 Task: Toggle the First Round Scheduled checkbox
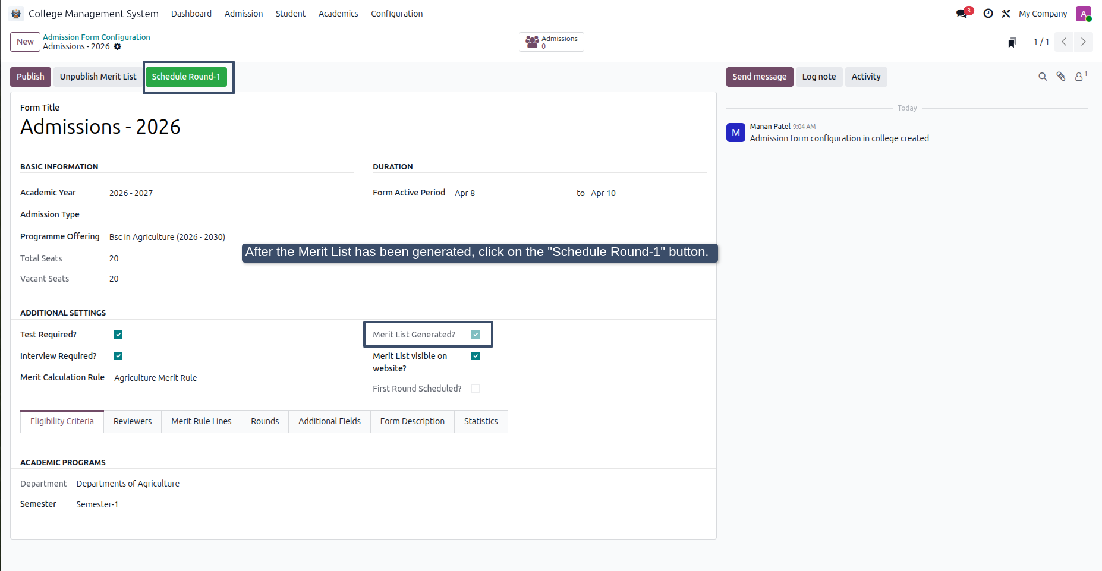point(476,389)
